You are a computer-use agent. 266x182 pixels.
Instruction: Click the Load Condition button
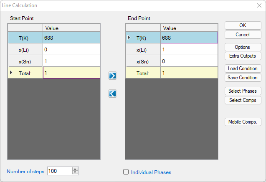[x=243, y=68]
